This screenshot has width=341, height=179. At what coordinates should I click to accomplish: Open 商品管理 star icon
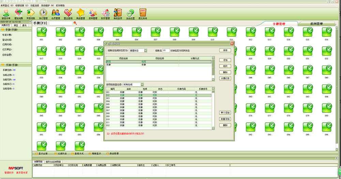pyautogui.click(x=80, y=14)
